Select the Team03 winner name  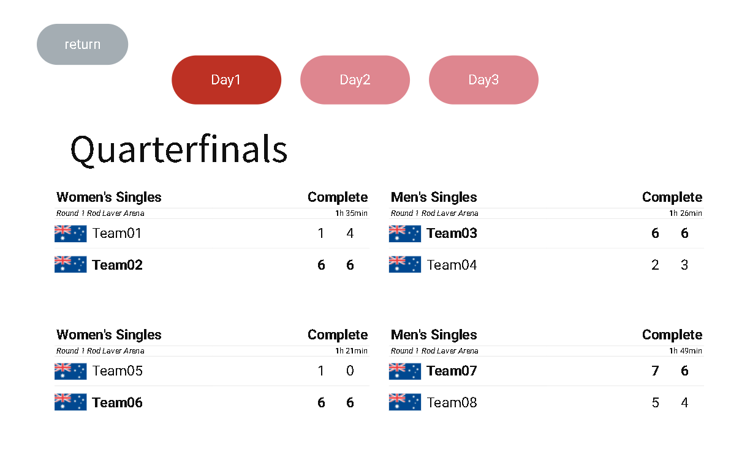pos(452,233)
